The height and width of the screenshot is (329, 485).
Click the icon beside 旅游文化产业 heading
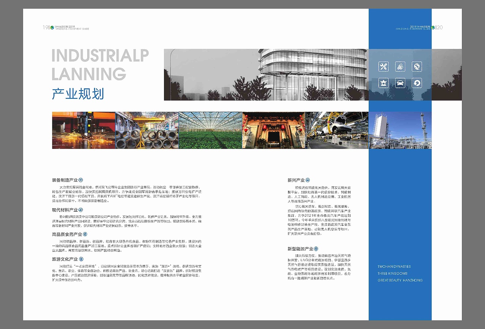(x=80, y=259)
